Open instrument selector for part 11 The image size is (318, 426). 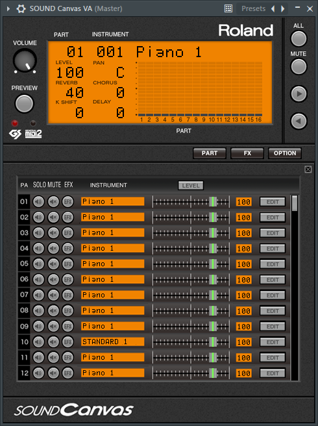pos(113,357)
